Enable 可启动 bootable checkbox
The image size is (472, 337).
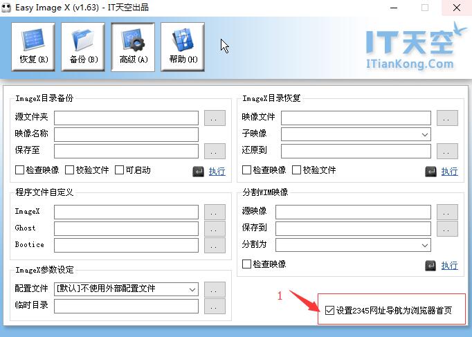120,170
